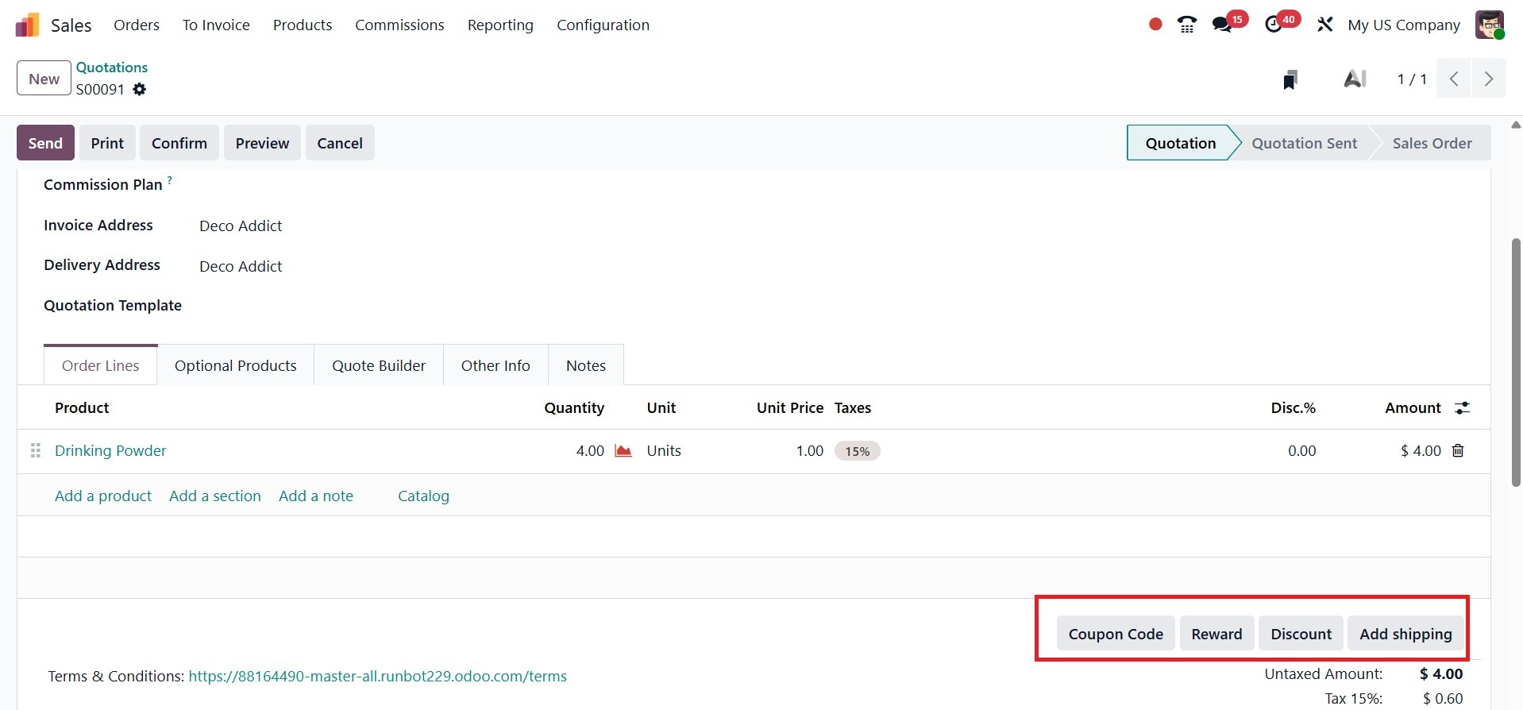Delete the Drinking Powder order line
This screenshot has width=1523, height=710.
point(1458,451)
